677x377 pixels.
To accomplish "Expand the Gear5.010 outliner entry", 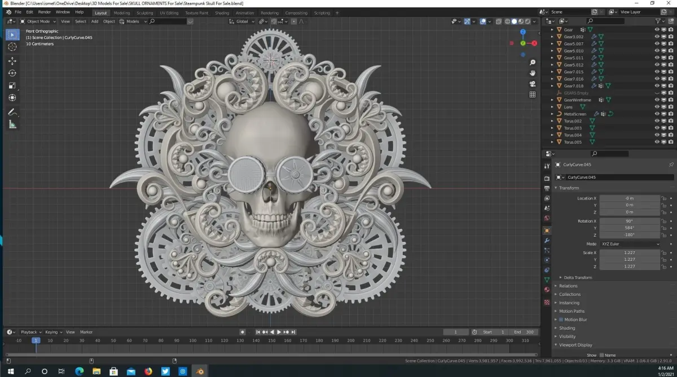I will pos(552,51).
